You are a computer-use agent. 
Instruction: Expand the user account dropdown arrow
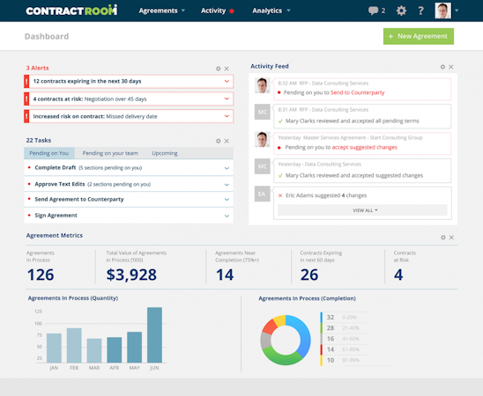pos(457,11)
